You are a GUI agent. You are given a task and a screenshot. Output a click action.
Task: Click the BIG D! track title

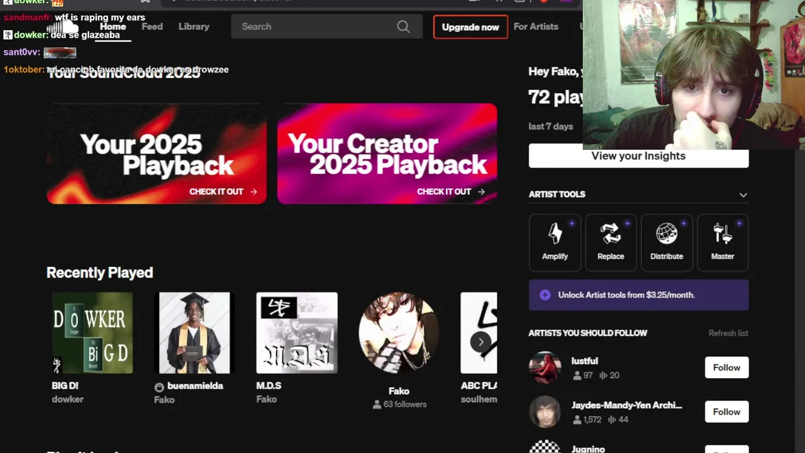(x=65, y=386)
